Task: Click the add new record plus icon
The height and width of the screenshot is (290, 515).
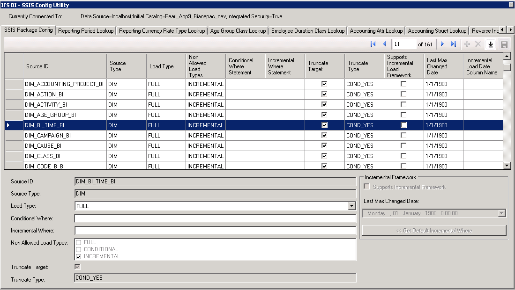Action: pos(467,44)
